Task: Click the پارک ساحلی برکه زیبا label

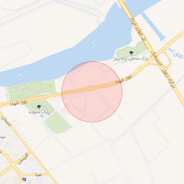Action: click(x=132, y=59)
